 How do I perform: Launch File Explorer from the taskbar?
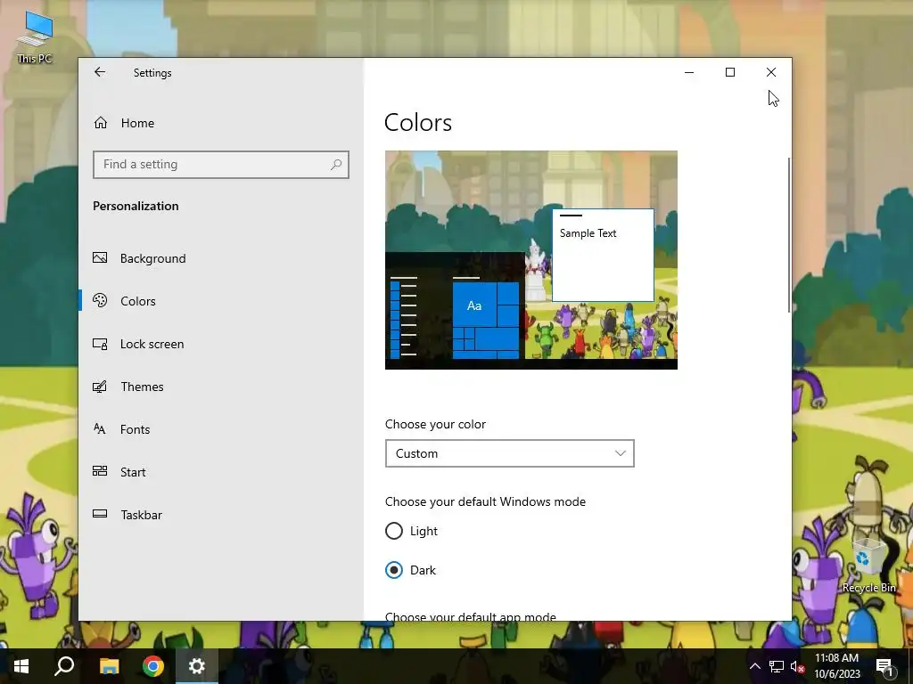click(x=109, y=666)
